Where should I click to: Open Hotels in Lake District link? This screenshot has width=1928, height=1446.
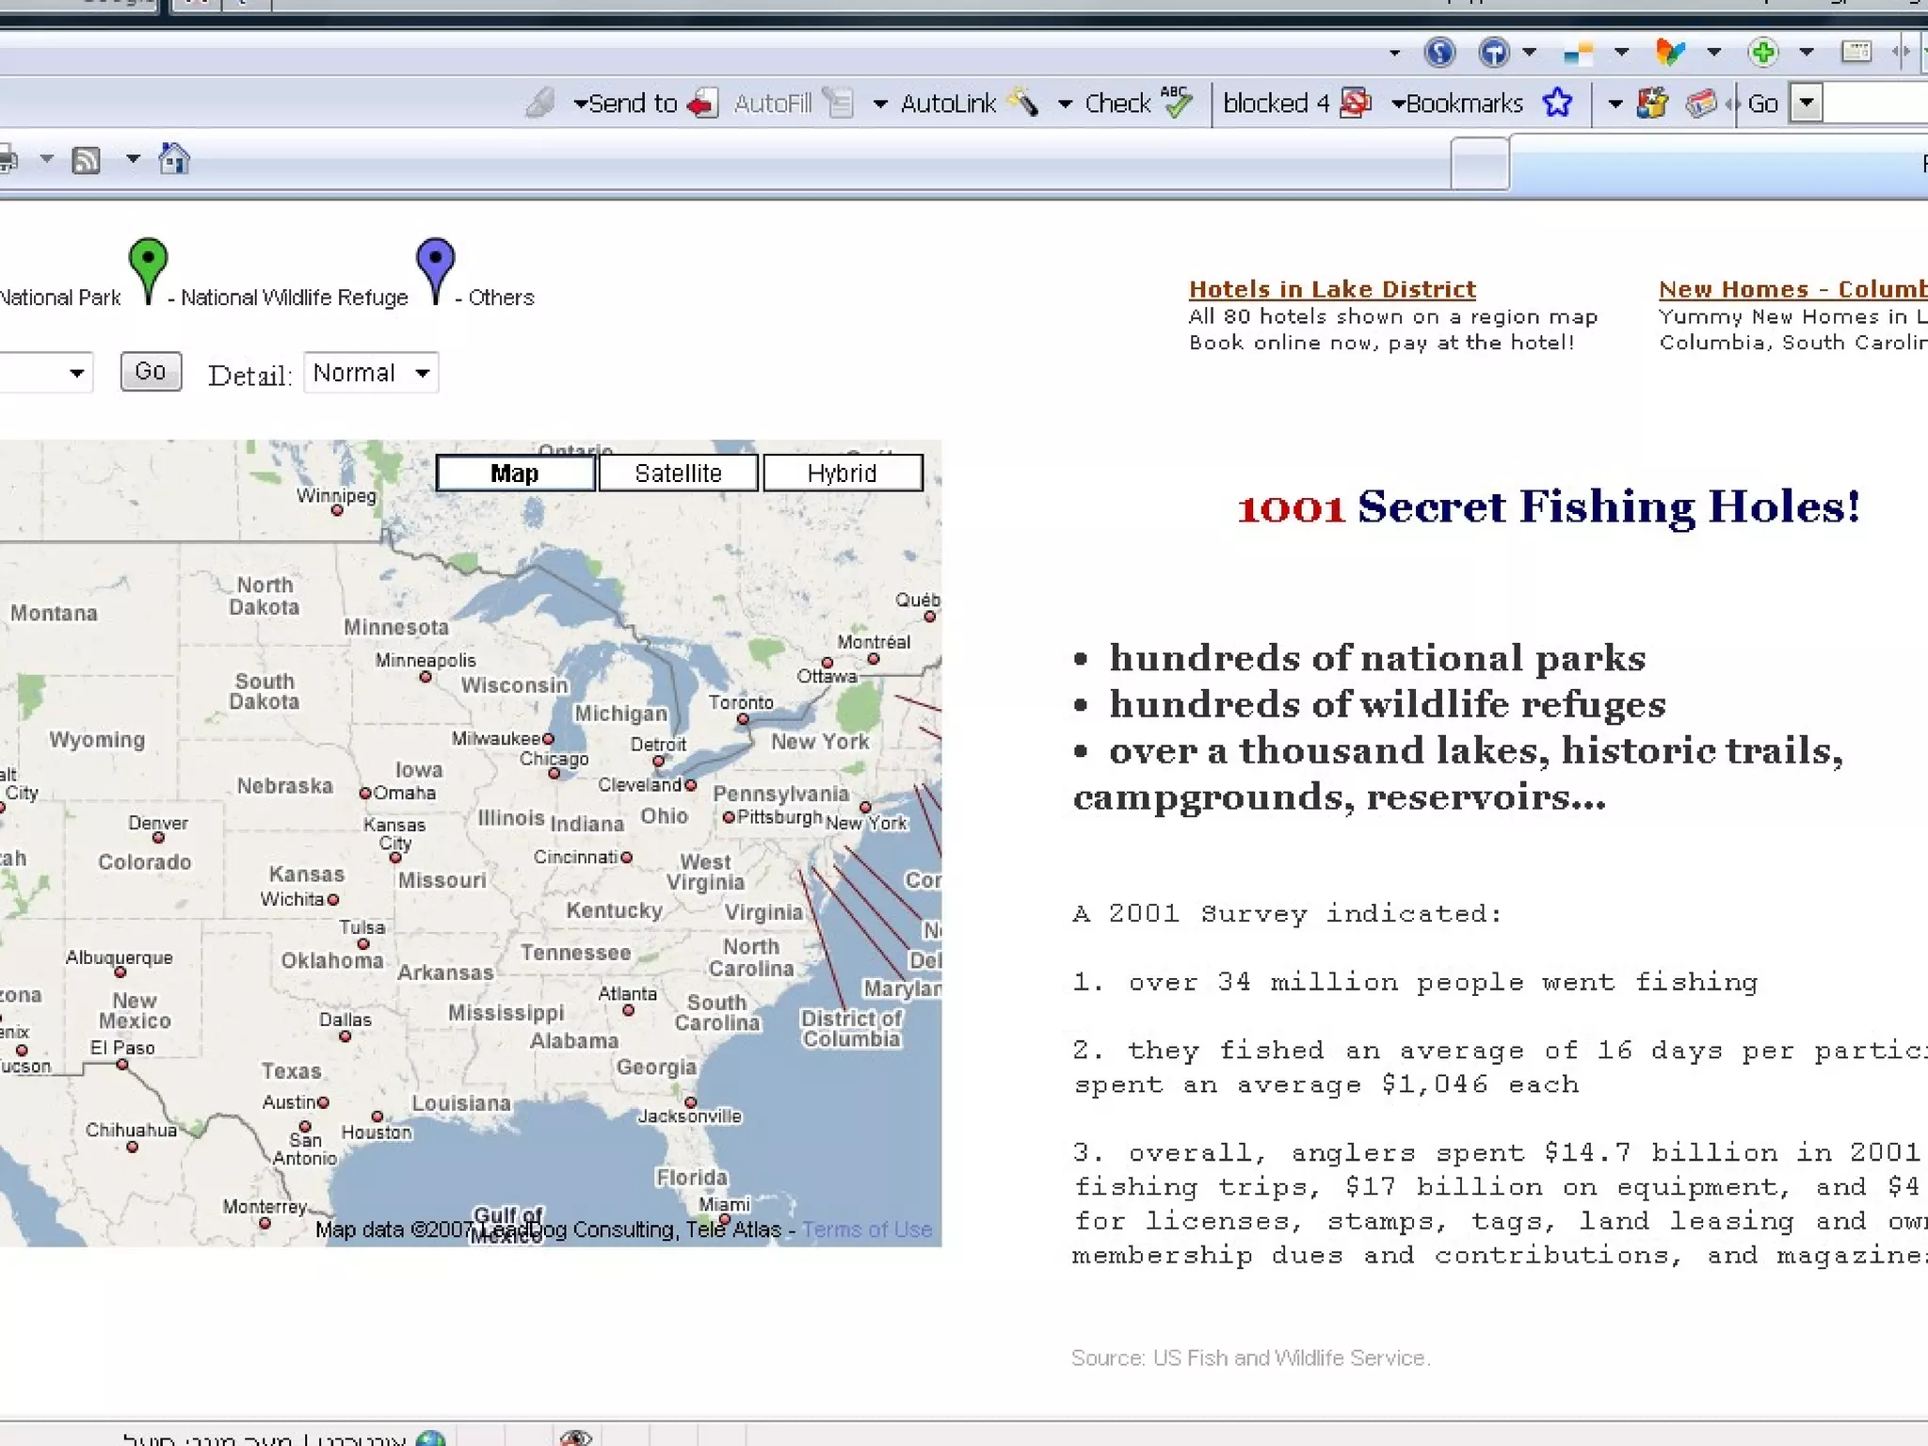[x=1331, y=289]
